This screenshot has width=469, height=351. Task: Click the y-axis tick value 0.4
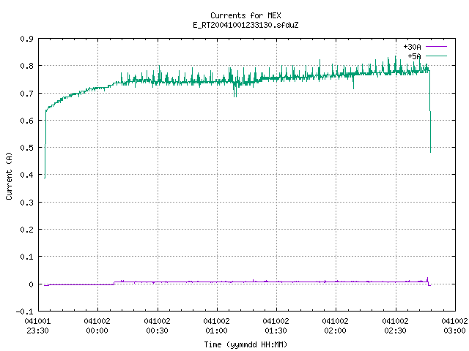coord(26,175)
